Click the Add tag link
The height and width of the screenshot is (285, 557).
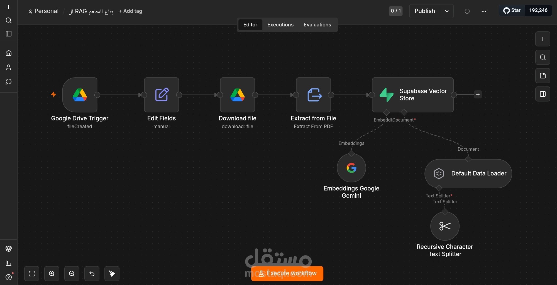coord(130,11)
